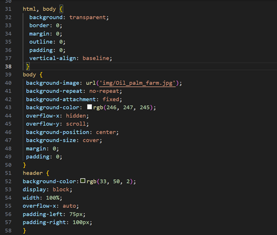Click line number 51 beside header rule
The width and height of the screenshot is (277, 235).
coord(8,173)
